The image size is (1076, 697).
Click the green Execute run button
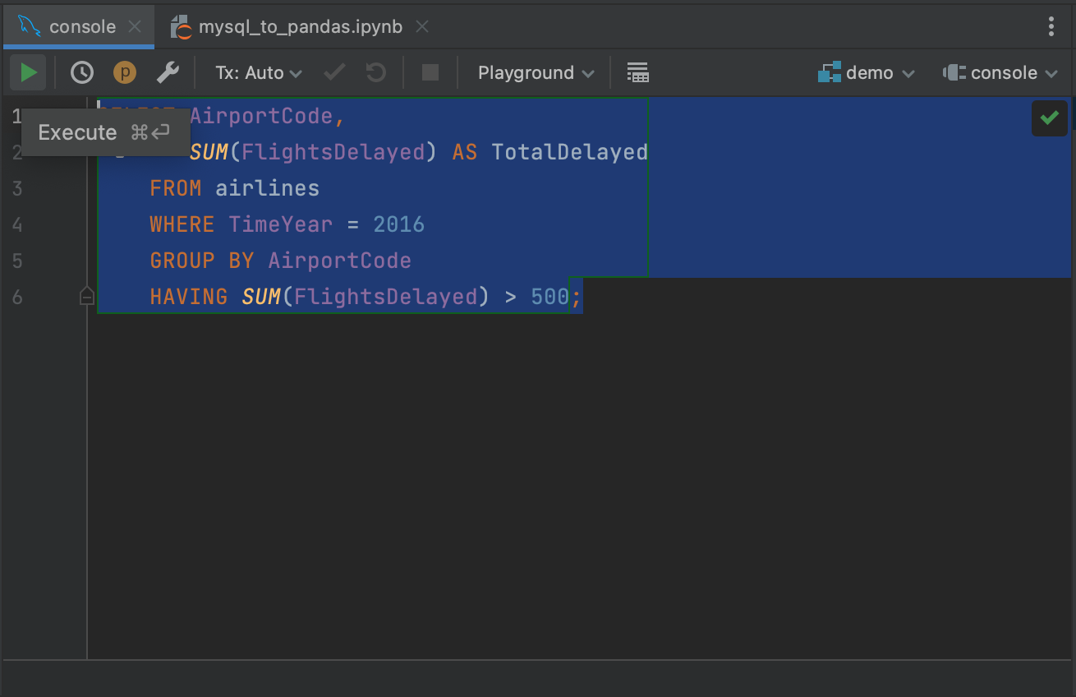tap(28, 72)
